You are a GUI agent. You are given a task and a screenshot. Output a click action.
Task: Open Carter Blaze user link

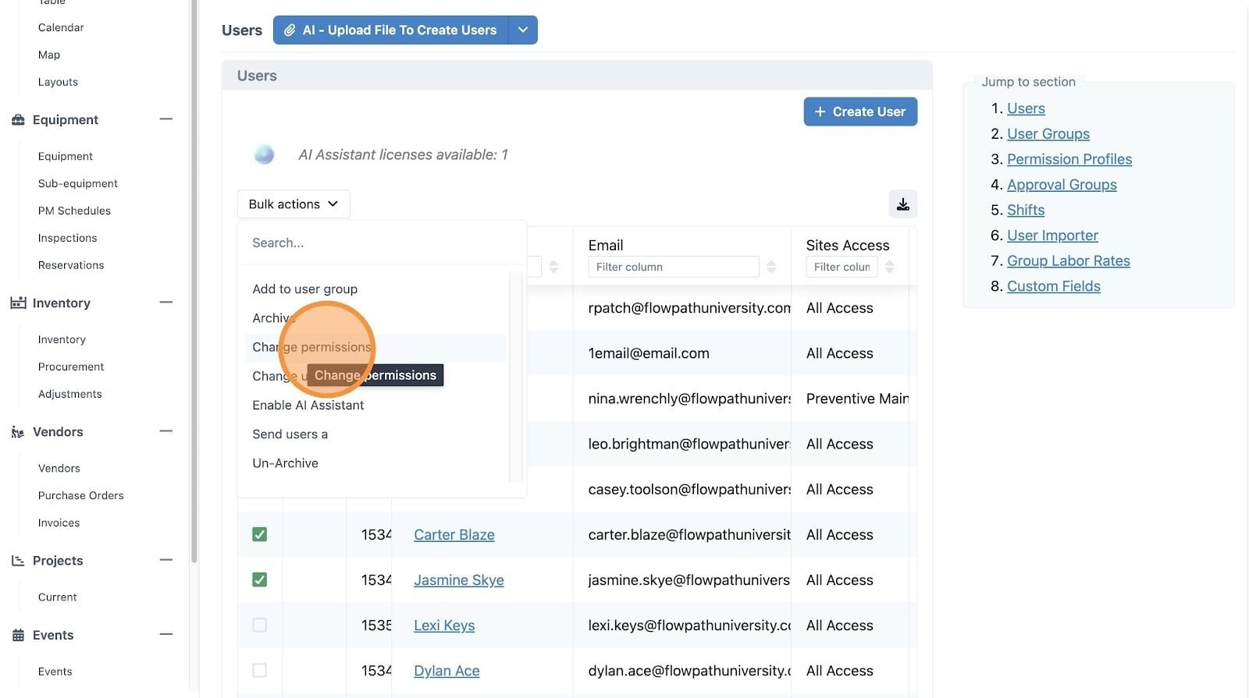pos(454,535)
